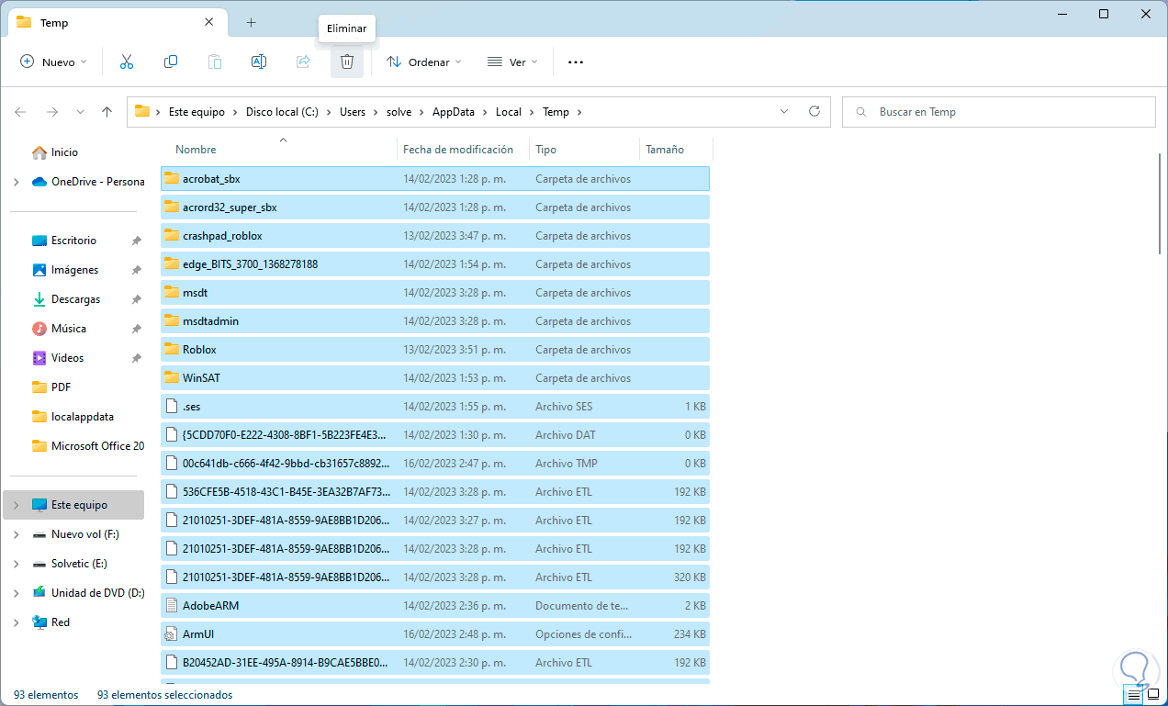Click the Buscar en Temp search field
This screenshot has width=1168, height=706.
(x=998, y=112)
